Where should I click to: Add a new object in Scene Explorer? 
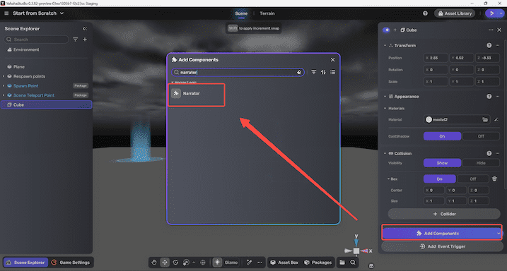(x=85, y=40)
